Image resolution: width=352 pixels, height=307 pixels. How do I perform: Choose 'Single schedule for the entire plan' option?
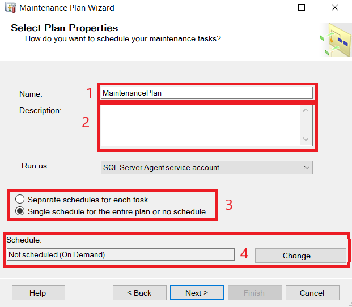point(21,212)
